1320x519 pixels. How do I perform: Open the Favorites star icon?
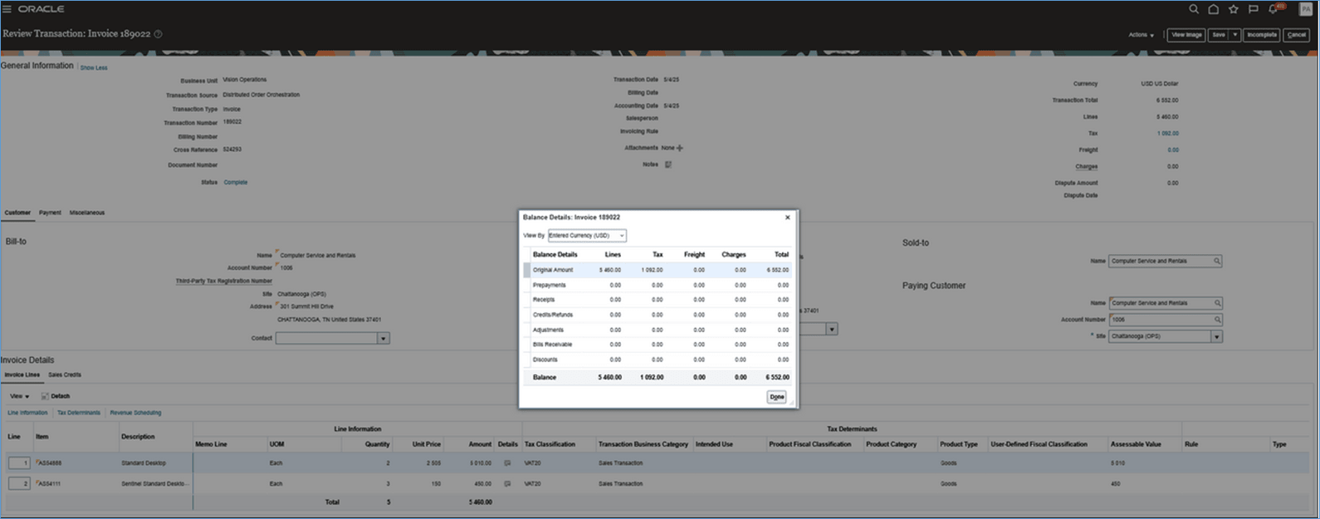1234,9
